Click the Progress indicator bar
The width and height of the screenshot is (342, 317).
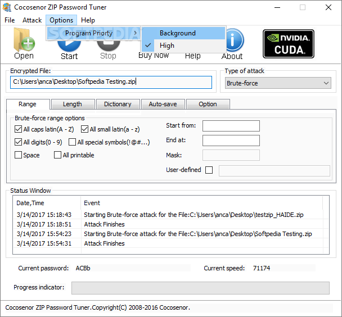point(200,288)
